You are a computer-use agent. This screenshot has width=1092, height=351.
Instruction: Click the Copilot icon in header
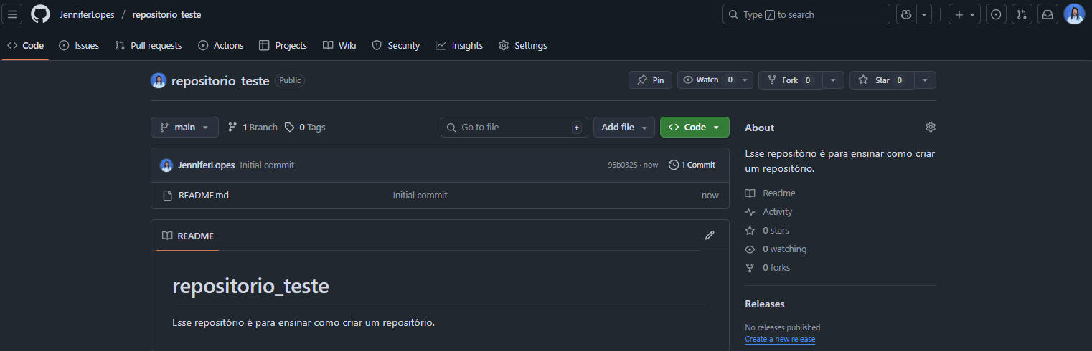(906, 14)
